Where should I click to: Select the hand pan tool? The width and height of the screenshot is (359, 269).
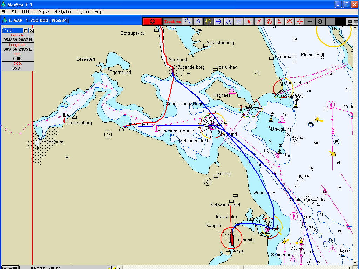[x=208, y=21]
